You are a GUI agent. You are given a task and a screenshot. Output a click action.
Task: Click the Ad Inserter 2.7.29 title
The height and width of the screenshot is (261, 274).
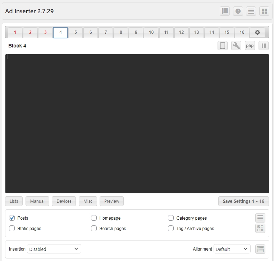(x=29, y=11)
